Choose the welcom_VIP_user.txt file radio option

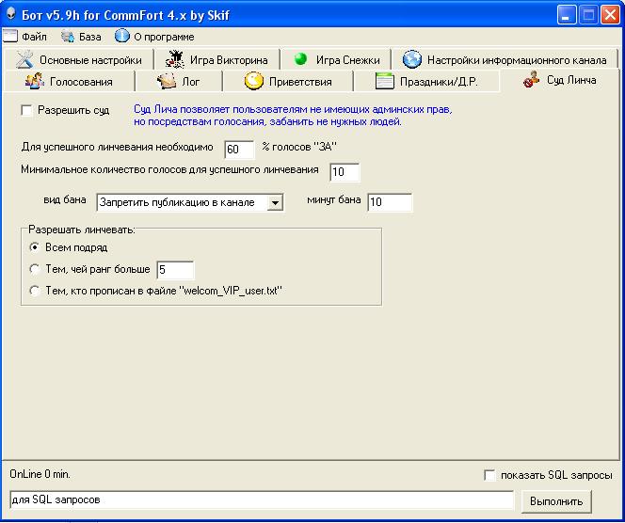[x=36, y=291]
